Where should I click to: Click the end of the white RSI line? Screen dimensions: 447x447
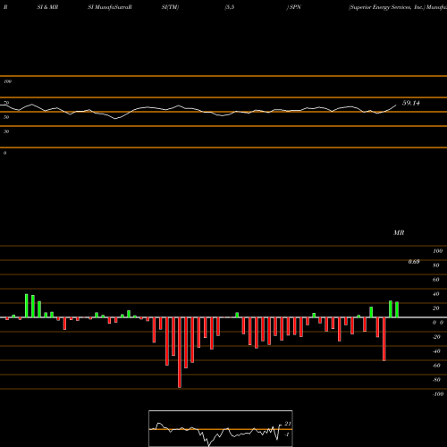coord(396,105)
